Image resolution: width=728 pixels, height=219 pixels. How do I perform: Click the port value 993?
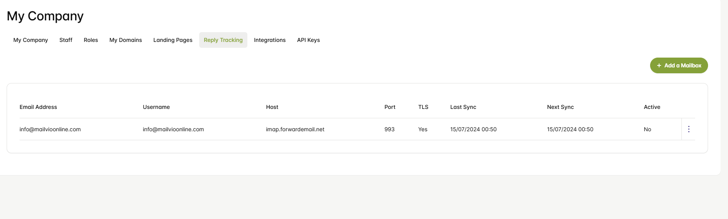[389, 129]
